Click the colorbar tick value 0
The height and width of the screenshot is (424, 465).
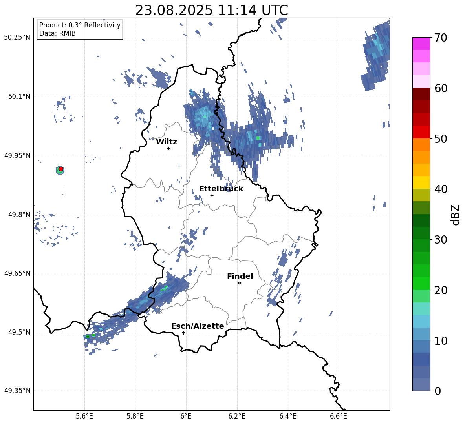pyautogui.click(x=438, y=391)
